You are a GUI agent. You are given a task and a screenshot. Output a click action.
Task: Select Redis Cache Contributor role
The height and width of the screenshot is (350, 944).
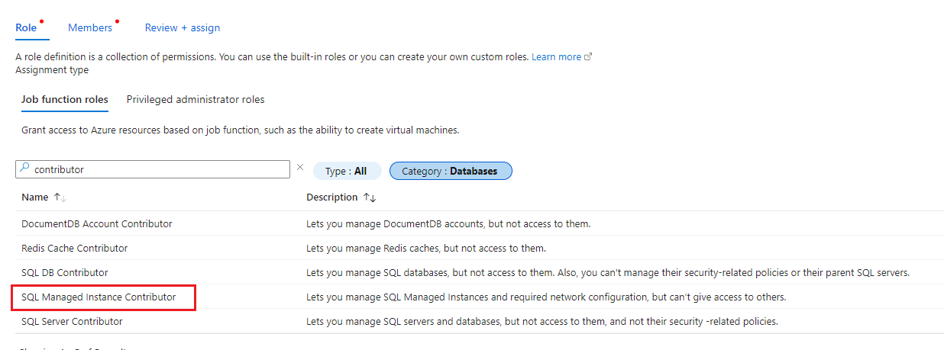pos(75,249)
